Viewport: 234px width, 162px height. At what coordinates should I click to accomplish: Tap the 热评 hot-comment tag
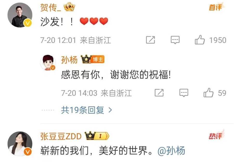point(216,135)
